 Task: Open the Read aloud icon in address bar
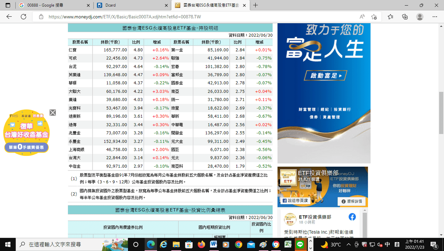[362, 17]
